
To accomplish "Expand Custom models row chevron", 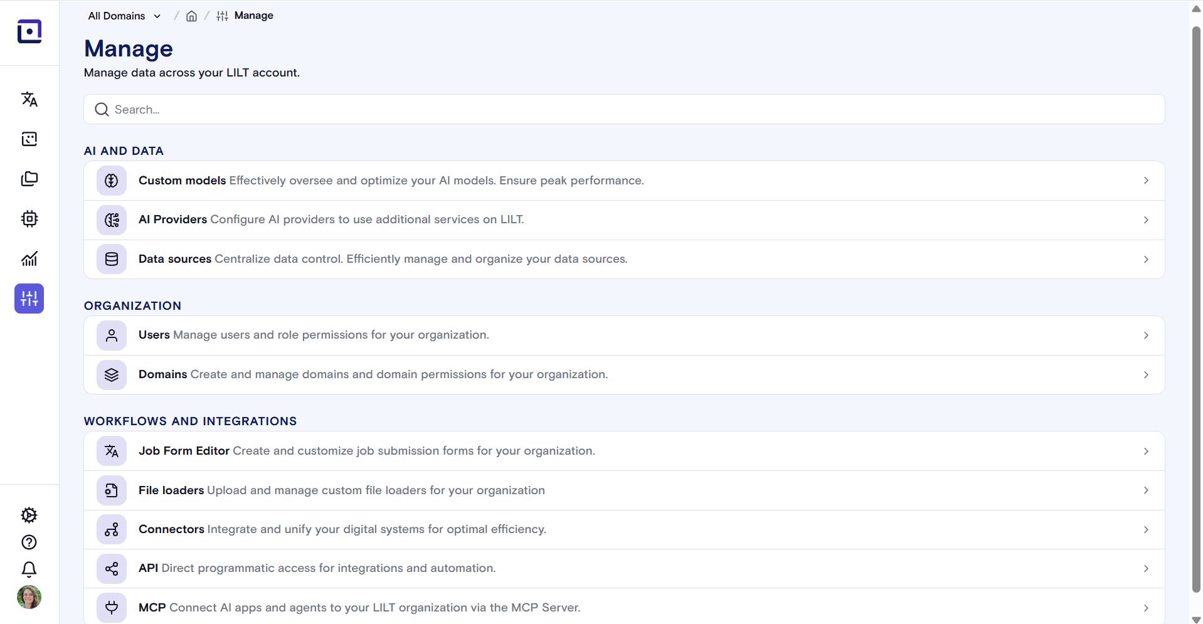I will [1146, 181].
